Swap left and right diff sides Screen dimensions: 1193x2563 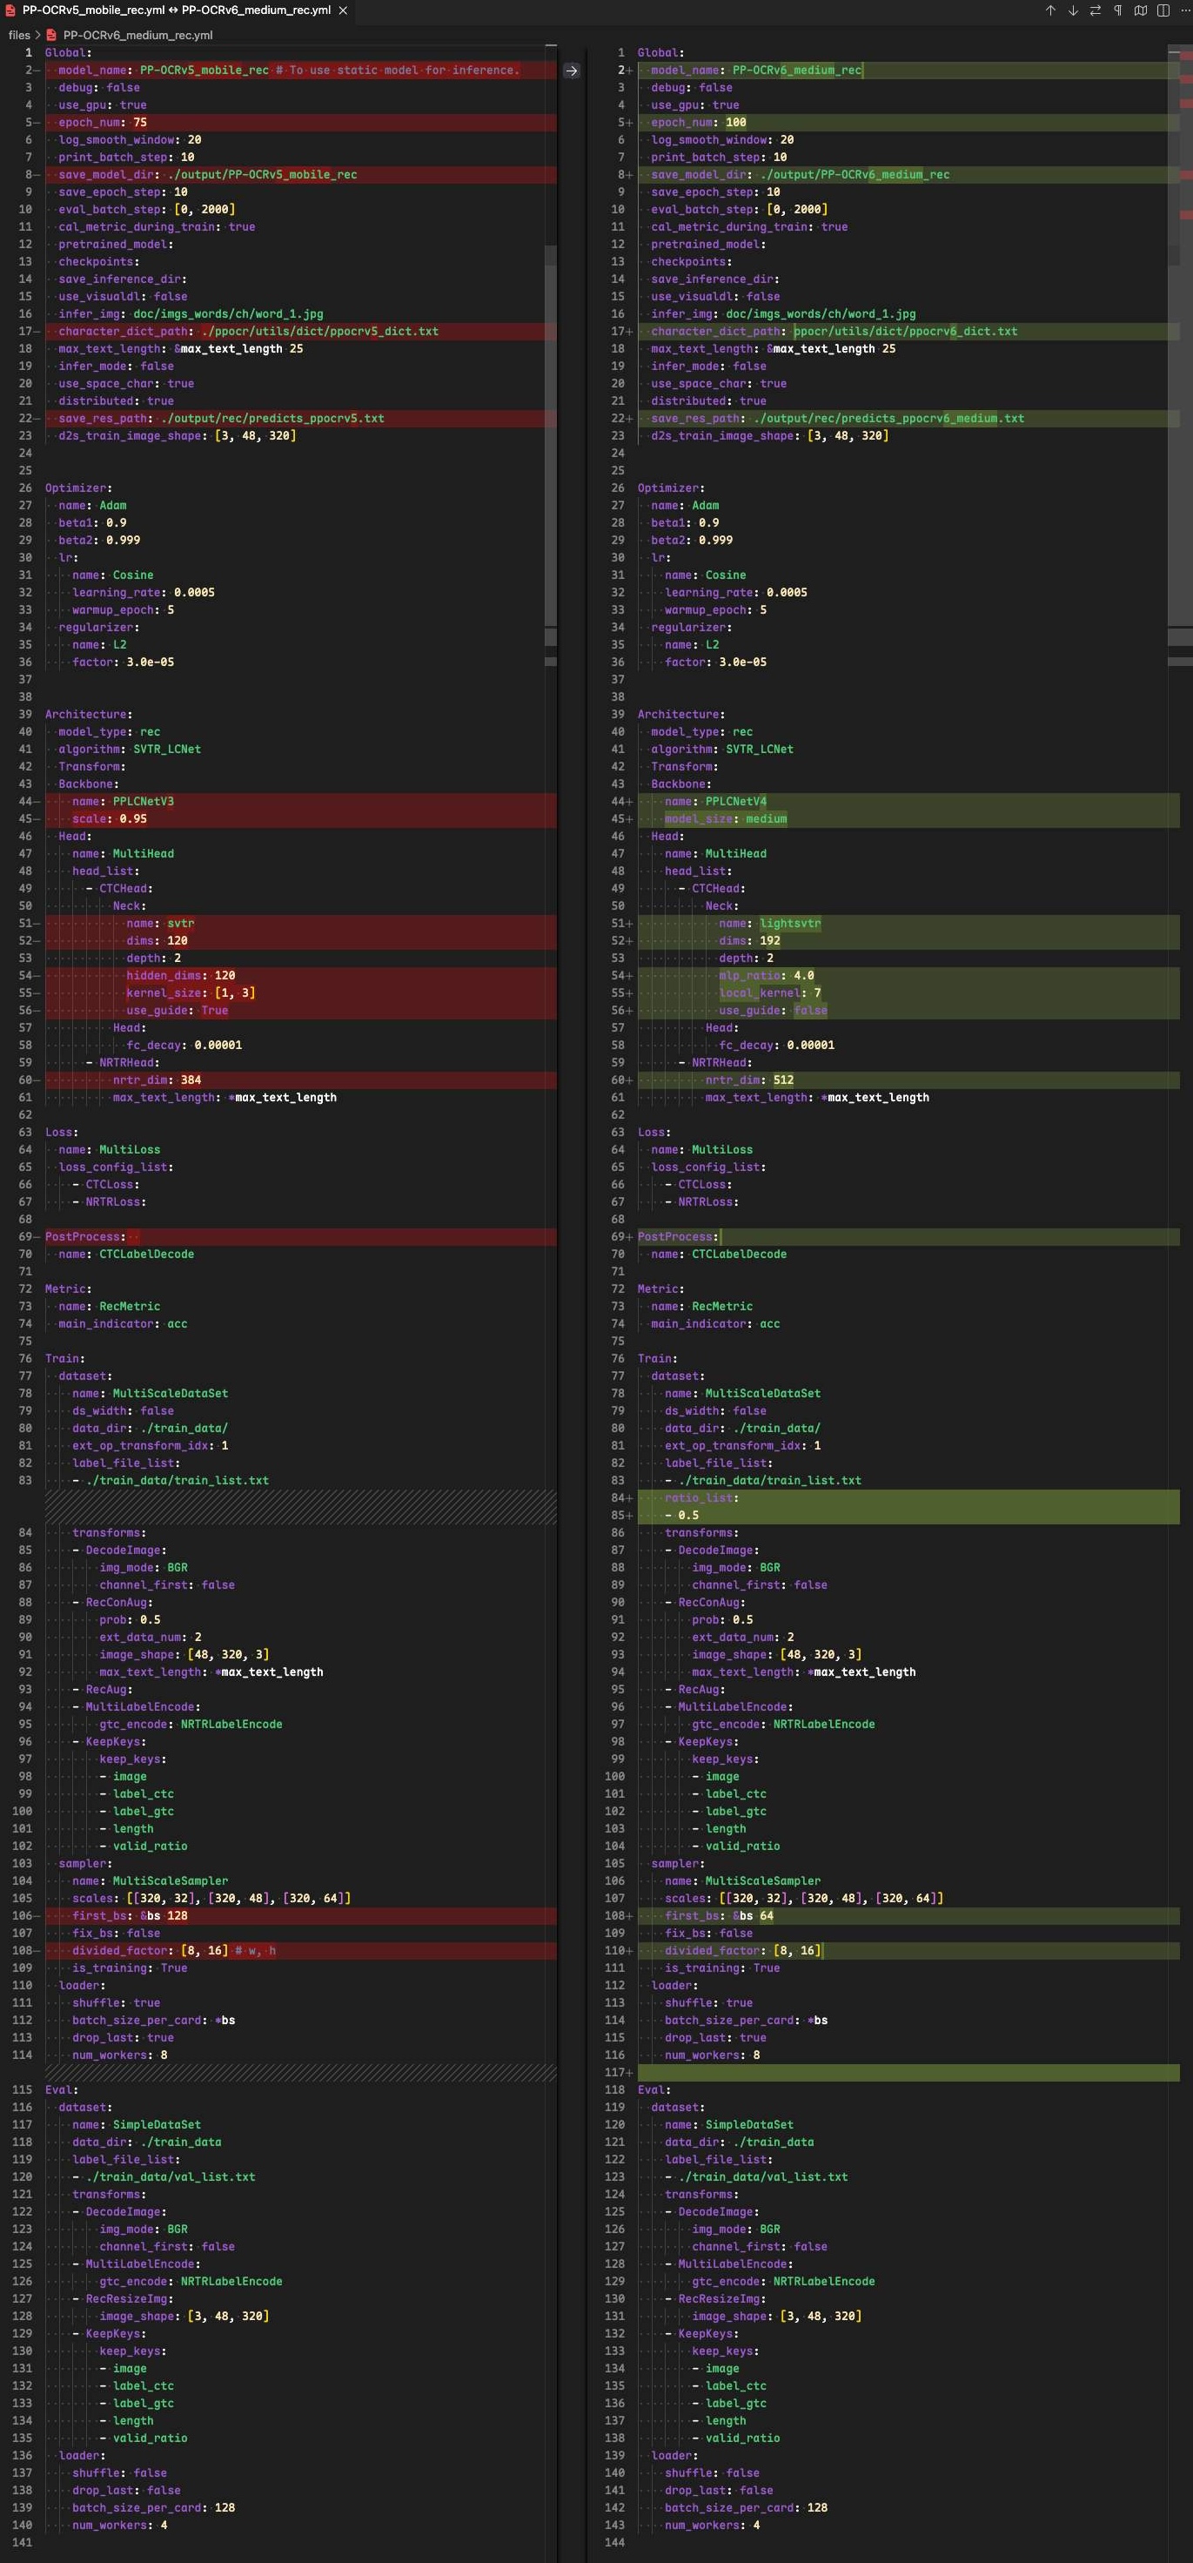(x=1095, y=11)
